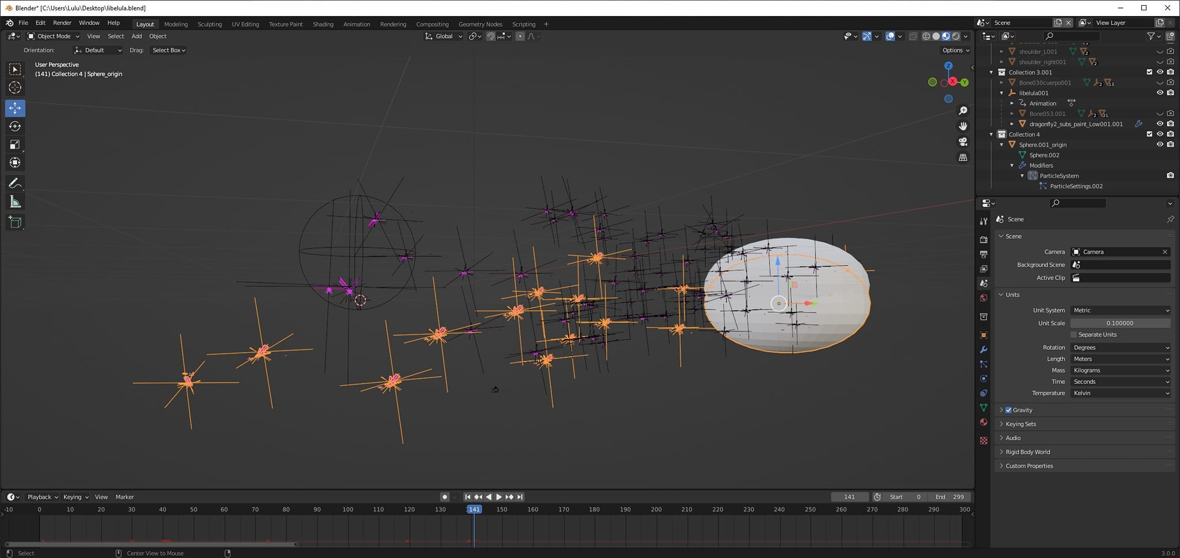Click the Unit Scale value slider

tap(1121, 323)
